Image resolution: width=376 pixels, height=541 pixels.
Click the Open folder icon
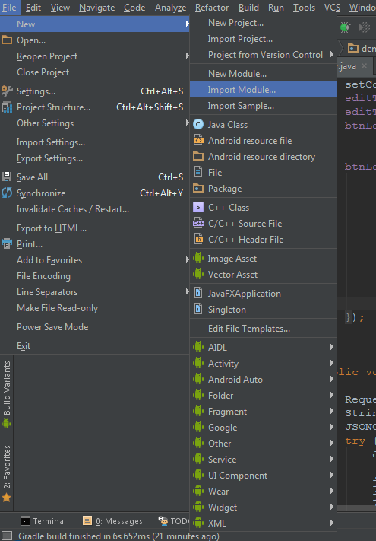click(x=7, y=40)
